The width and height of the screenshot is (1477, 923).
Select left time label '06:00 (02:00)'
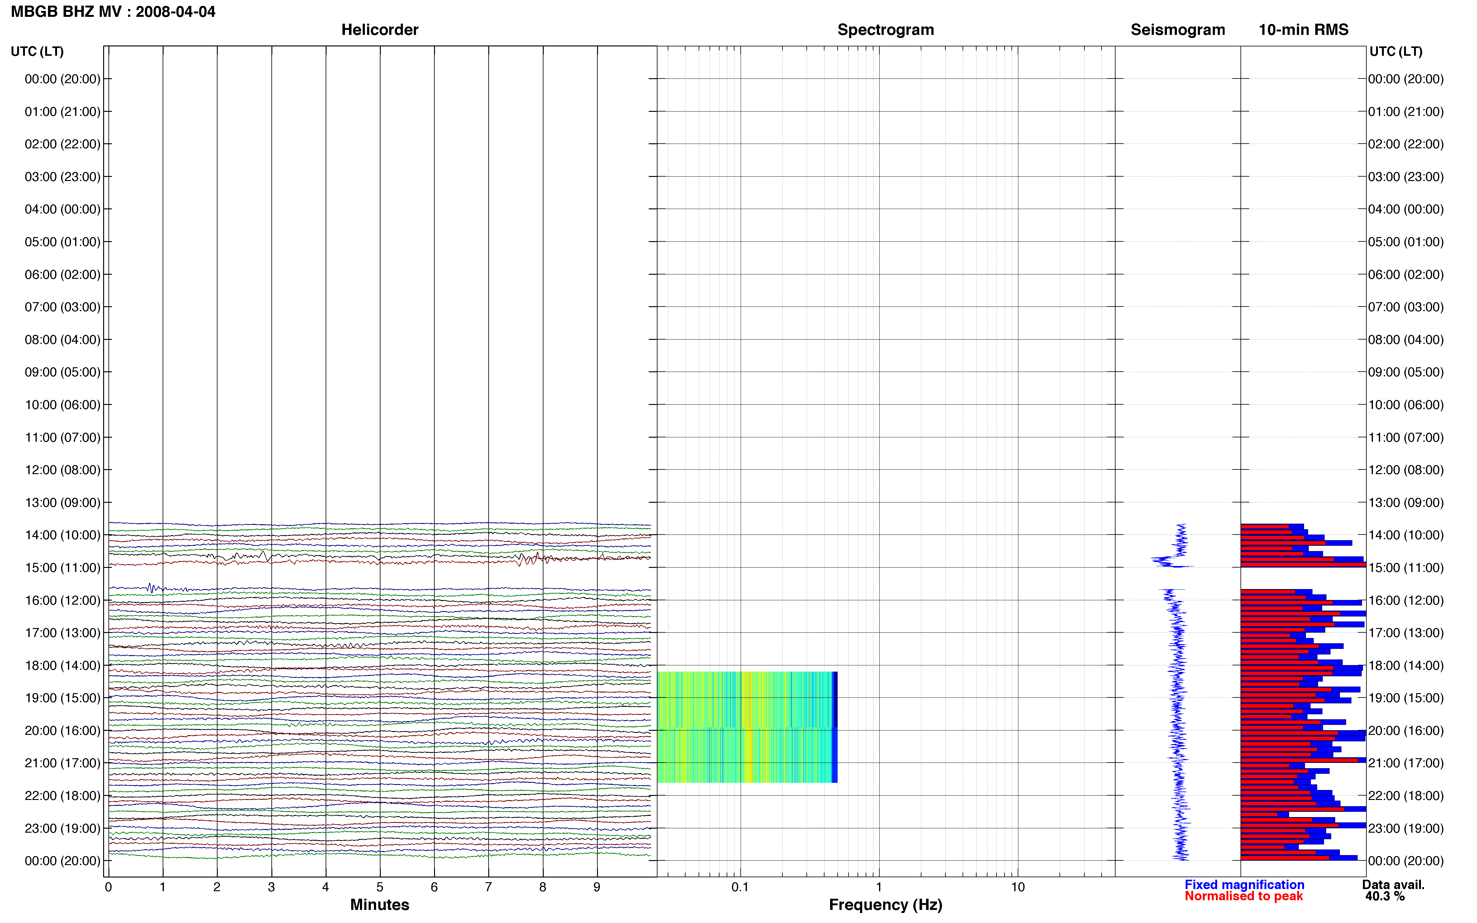62,274
